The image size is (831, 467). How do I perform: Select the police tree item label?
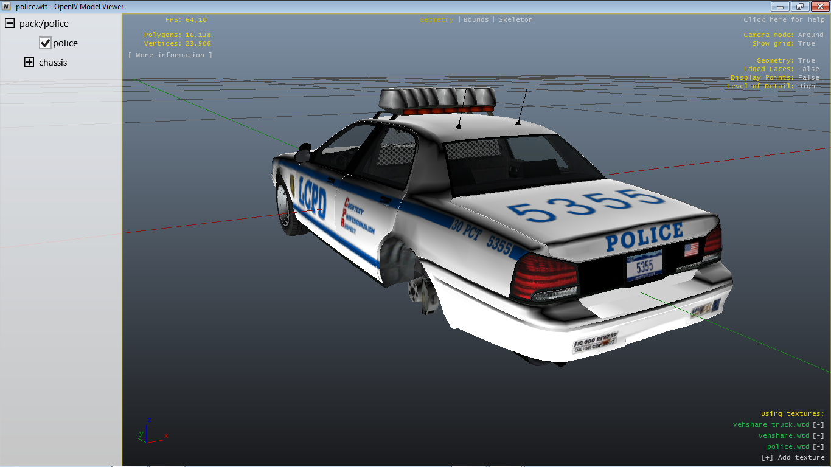(x=65, y=43)
